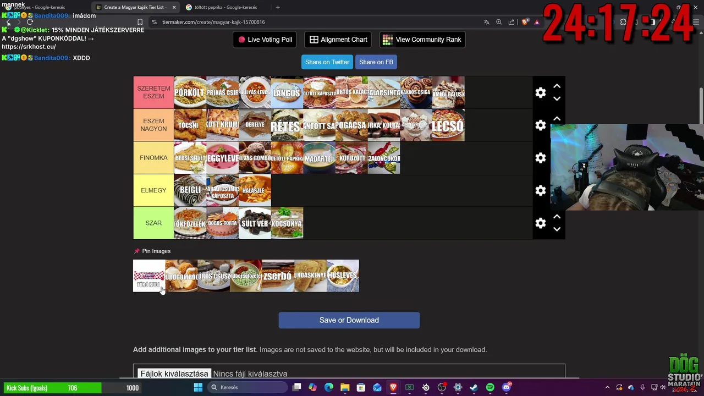Viewport: 704px width, 396px height.
Task: Move SZERETEM ESZEM tier down with chevron
Action: (x=557, y=99)
